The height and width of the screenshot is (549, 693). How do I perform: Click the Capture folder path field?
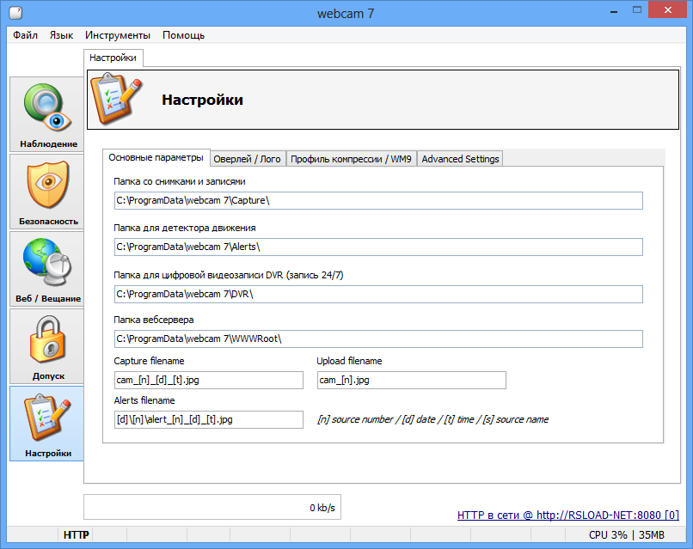click(x=378, y=200)
